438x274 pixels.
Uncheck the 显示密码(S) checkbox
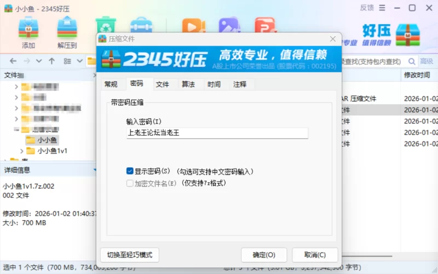130,171
